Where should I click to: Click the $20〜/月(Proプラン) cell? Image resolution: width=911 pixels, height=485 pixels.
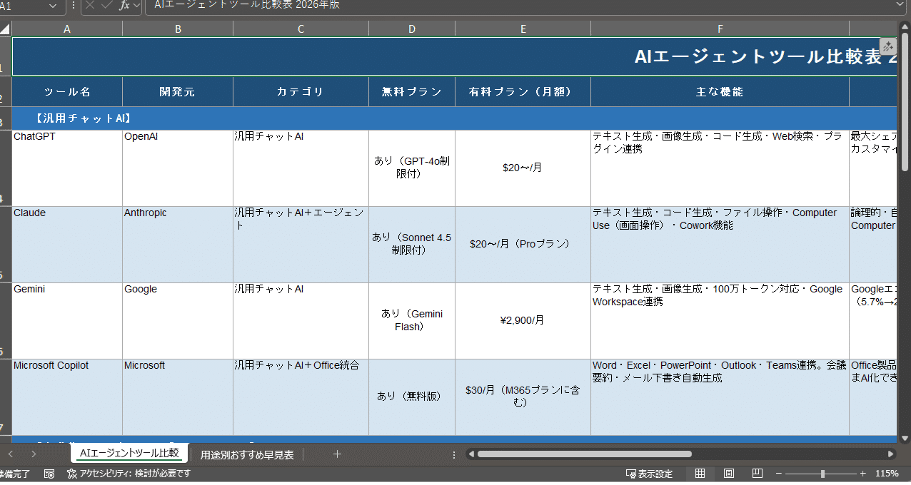pyautogui.click(x=523, y=245)
